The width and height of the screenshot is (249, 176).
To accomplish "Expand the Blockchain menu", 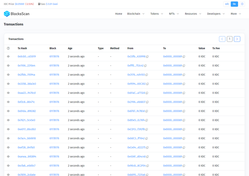I will tap(136, 14).
